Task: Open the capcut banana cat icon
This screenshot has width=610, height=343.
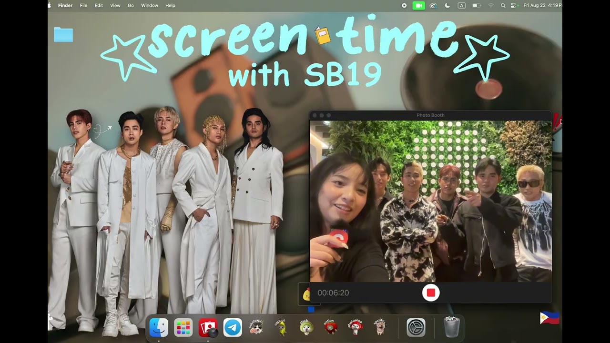Action: (281, 327)
